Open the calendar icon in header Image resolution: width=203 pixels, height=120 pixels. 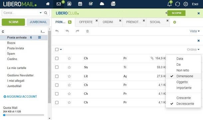(80, 4)
